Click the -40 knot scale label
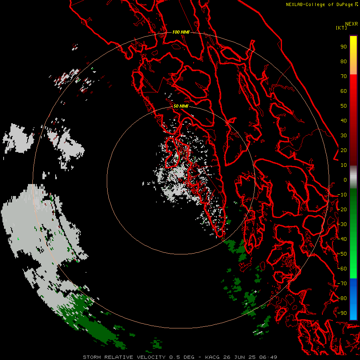The image size is (360, 360). click(342, 239)
